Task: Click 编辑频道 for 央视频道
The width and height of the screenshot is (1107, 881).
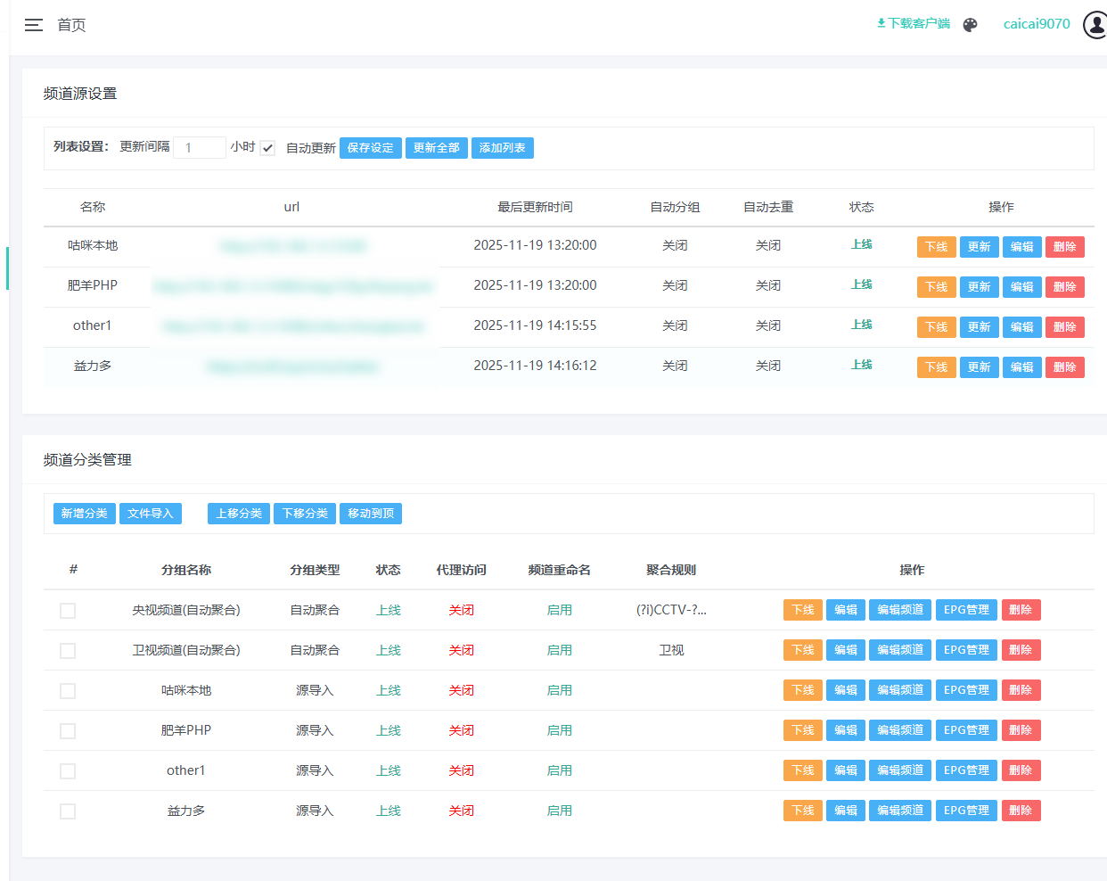Action: 900,610
